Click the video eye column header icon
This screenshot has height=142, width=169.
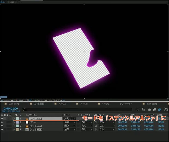(x=2, y=115)
